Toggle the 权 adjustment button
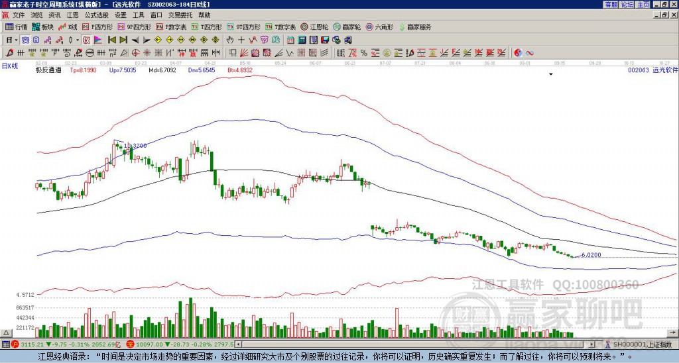This screenshot has width=679, height=363. pyautogui.click(x=86, y=40)
